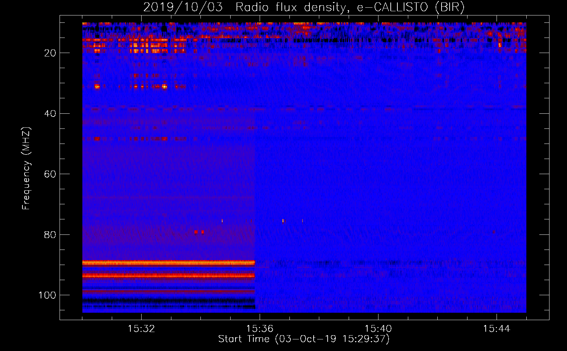
Task: Click the plot title '2019/10/03 Radio flux density, e-CALLISTO (BIR)'
Action: click(x=304, y=7)
